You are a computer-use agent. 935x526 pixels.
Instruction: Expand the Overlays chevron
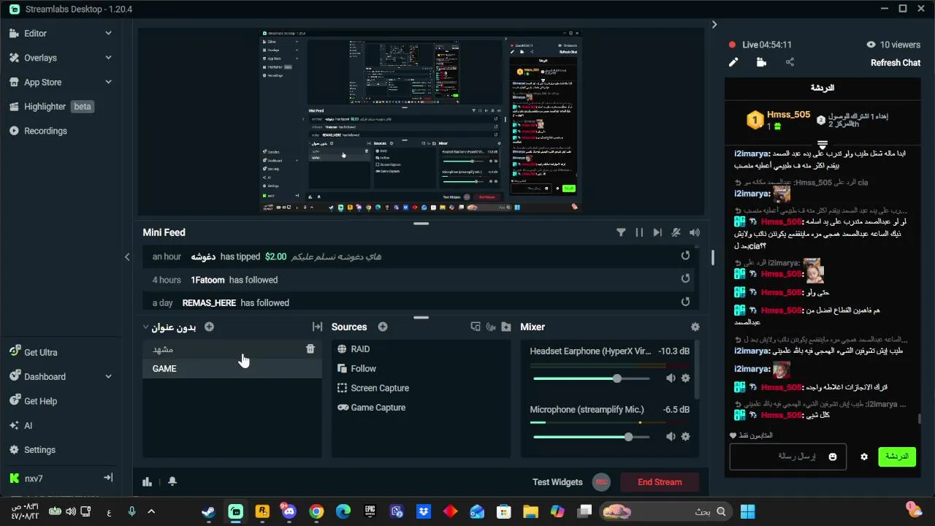[x=108, y=57]
